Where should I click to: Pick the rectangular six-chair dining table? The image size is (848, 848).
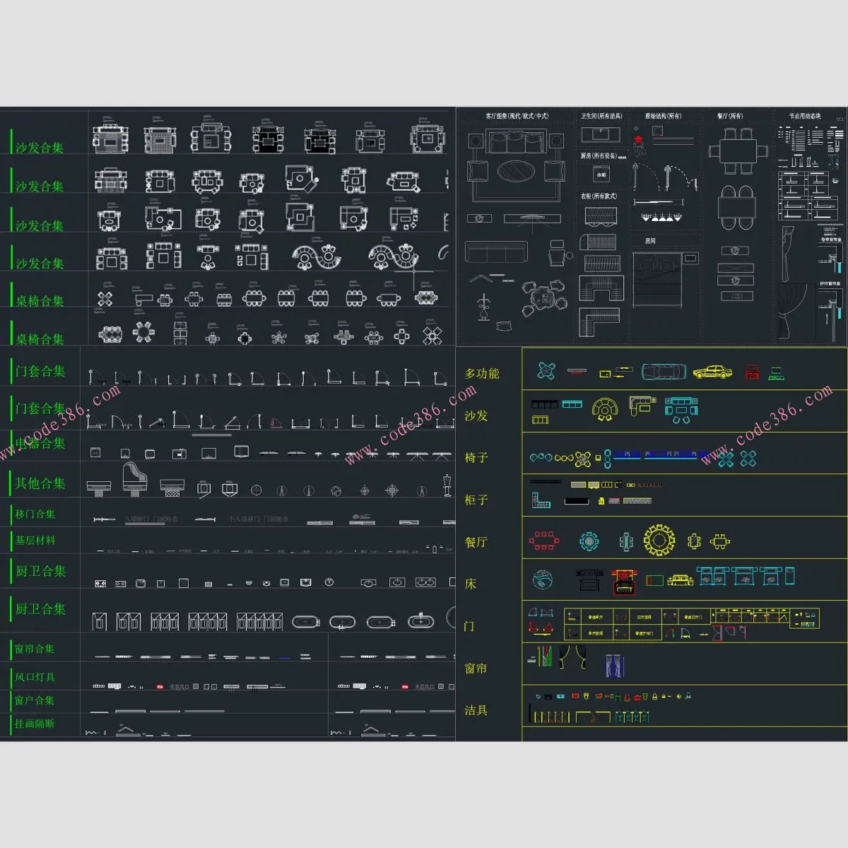coord(738,151)
